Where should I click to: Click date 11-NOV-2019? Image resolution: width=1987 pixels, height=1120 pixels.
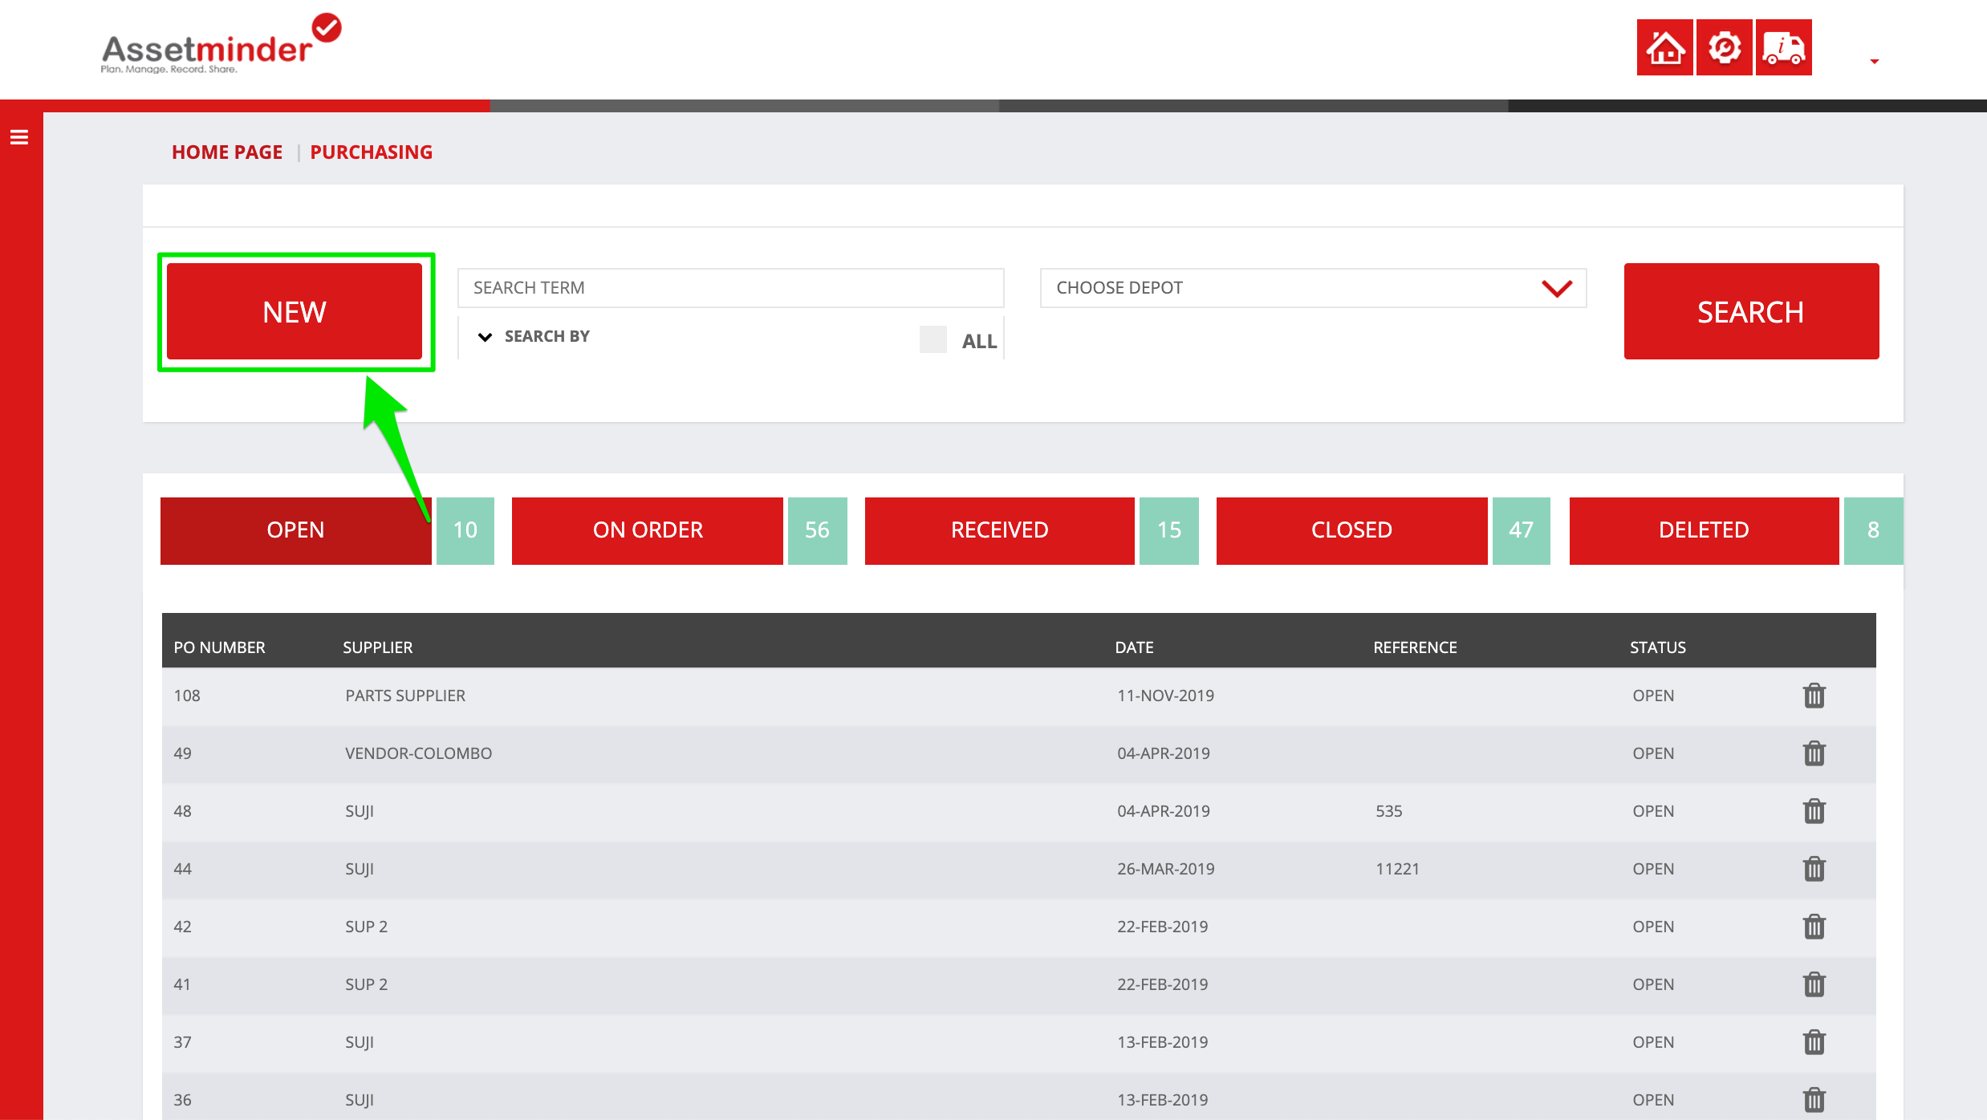[1165, 696]
